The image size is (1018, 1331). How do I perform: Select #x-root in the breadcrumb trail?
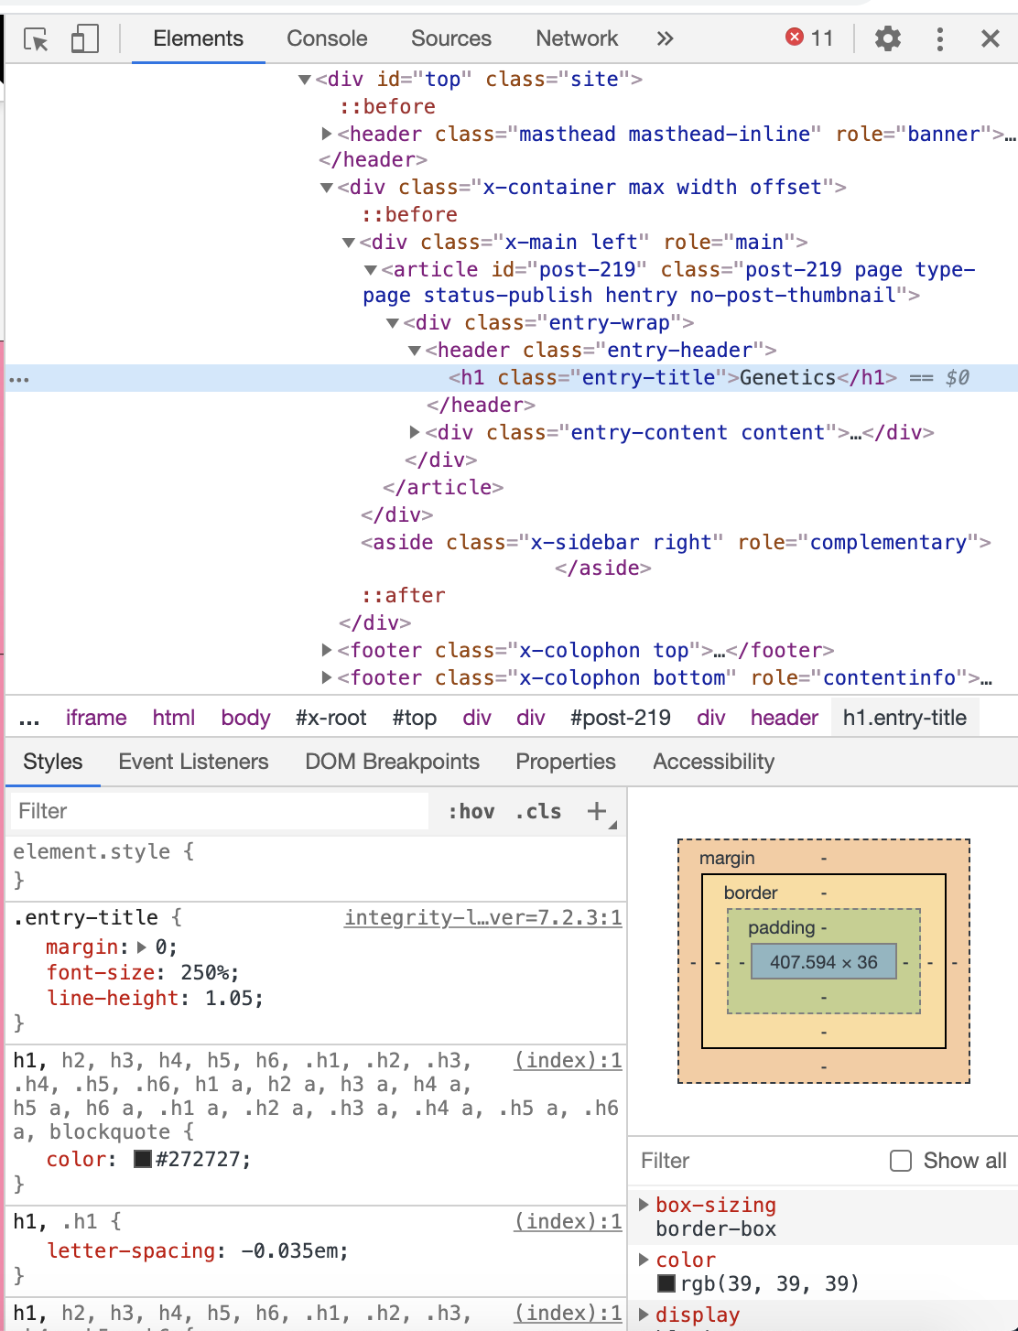click(331, 718)
